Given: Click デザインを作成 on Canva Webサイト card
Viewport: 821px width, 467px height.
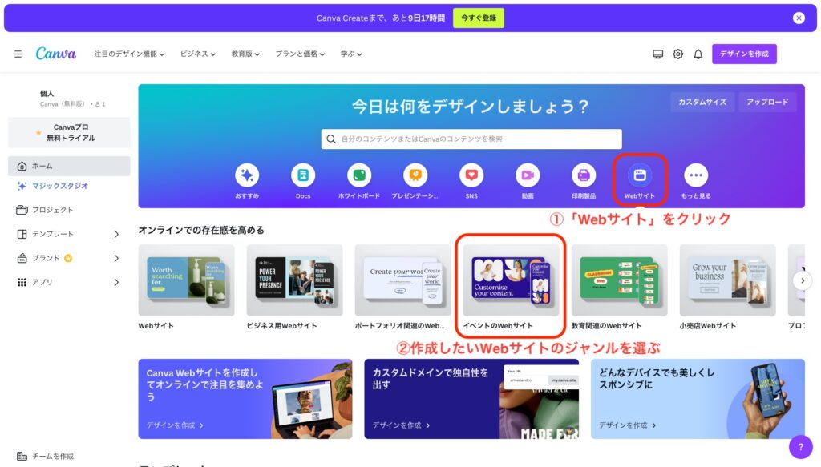Looking at the screenshot, I should coord(175,425).
